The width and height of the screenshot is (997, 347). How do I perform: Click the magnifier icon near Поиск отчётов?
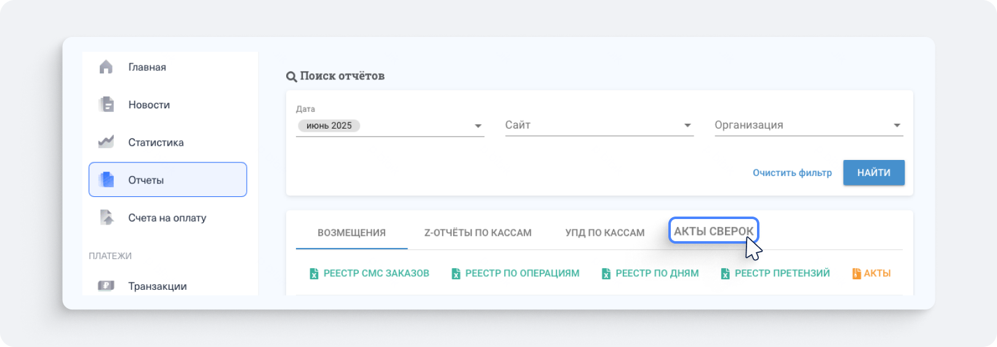[x=291, y=77]
